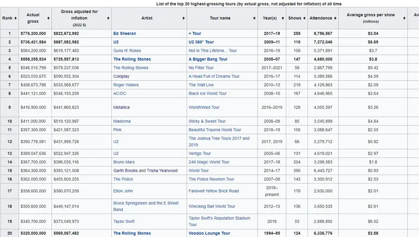The image size is (419, 237).
Task: Select Garth Brooks and Trisha Yearwood cell
Action: pyautogui.click(x=149, y=171)
